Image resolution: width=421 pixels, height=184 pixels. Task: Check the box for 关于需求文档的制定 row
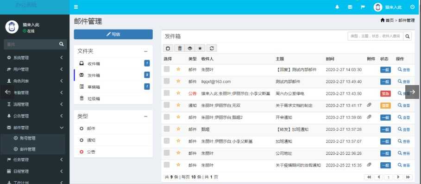[167, 105]
